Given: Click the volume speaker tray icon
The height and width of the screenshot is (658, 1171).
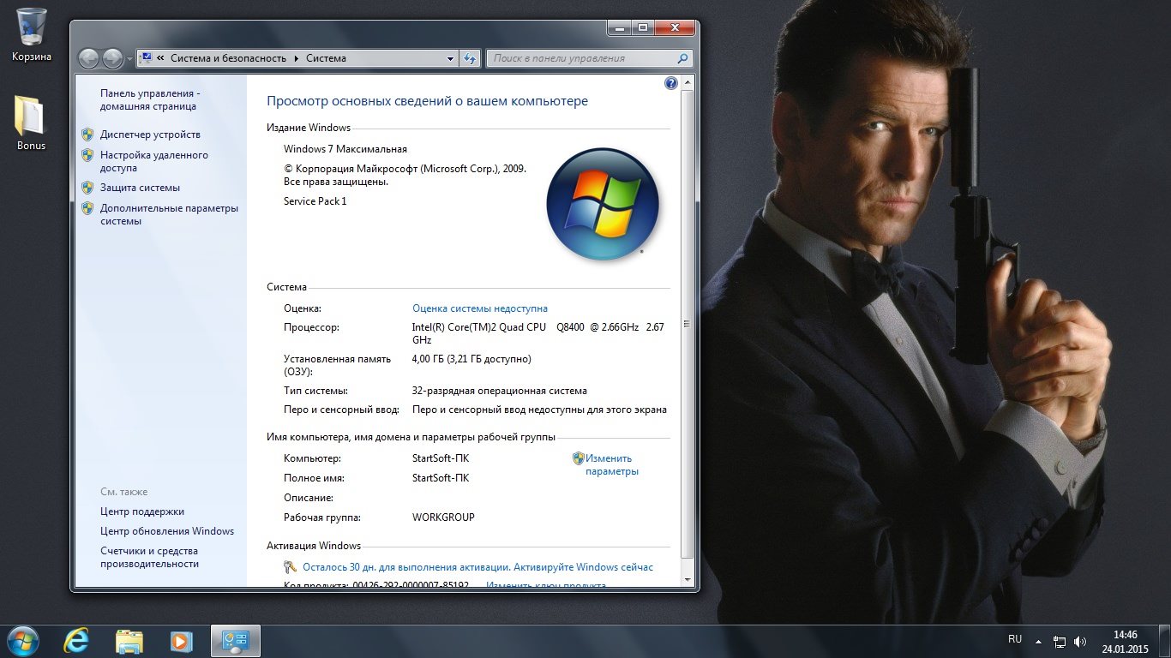Looking at the screenshot, I should click(x=1080, y=641).
